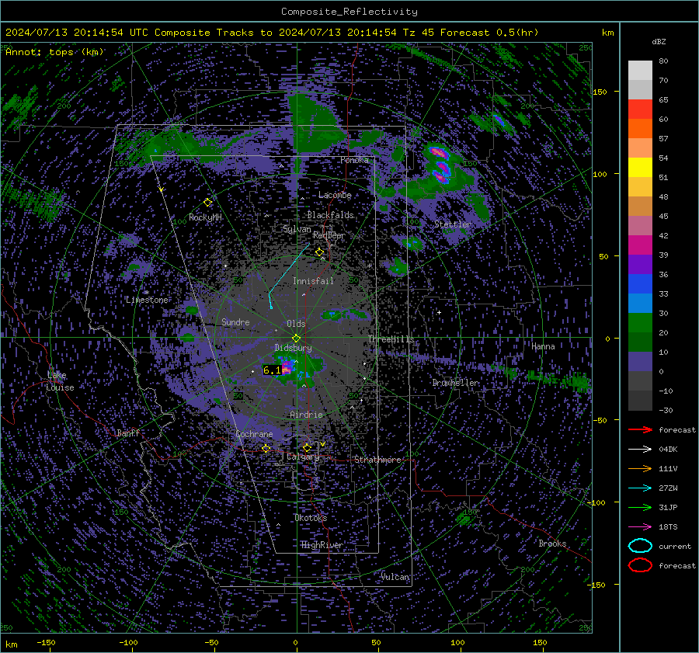Viewport: 699px width, 653px height.
Task: Click the Calgary city label
Action: click(x=303, y=457)
